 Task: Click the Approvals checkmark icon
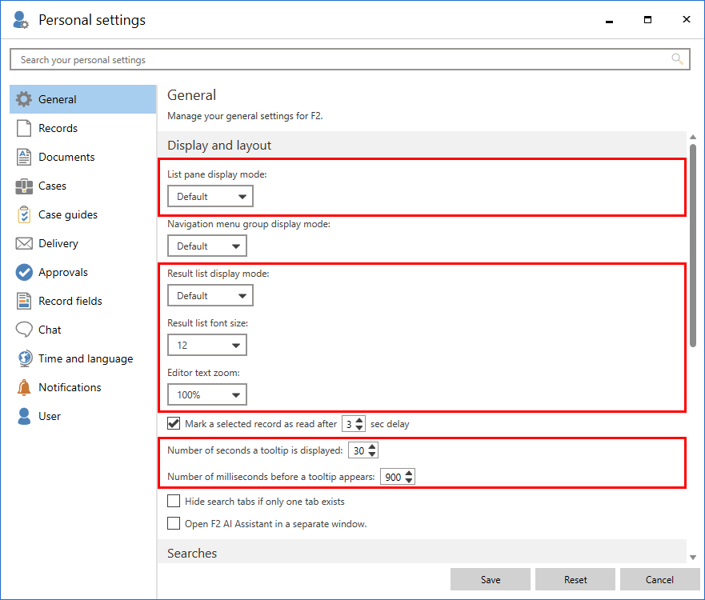click(24, 272)
